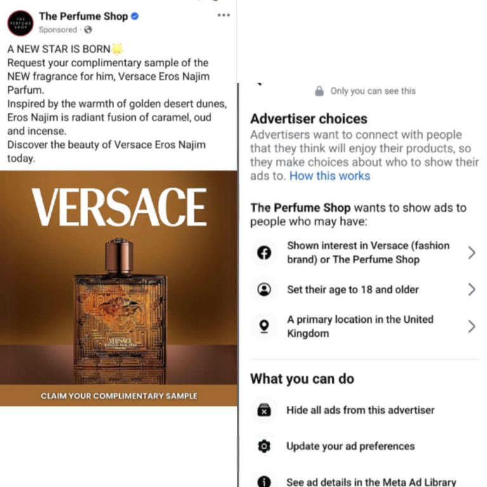
Task: Click the ad preferences gear icon
Action: pos(264,446)
